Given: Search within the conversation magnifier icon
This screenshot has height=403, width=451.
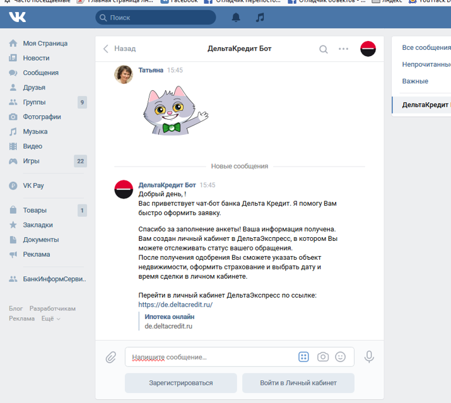Looking at the screenshot, I should click(x=324, y=49).
